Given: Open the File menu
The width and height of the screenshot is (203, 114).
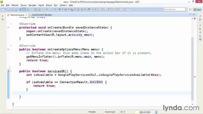Looking at the screenshot, I should click(x=3, y=5).
